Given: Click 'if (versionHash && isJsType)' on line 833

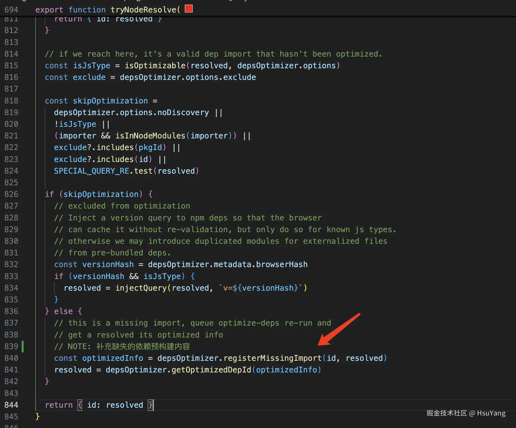Looking at the screenshot, I should pyautogui.click(x=120, y=276).
